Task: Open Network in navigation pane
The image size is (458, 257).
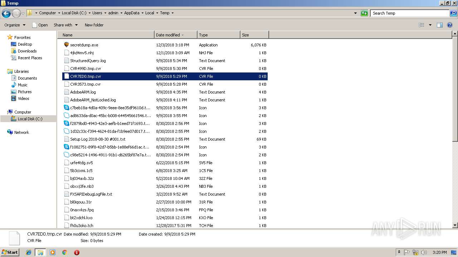Action: [21, 132]
